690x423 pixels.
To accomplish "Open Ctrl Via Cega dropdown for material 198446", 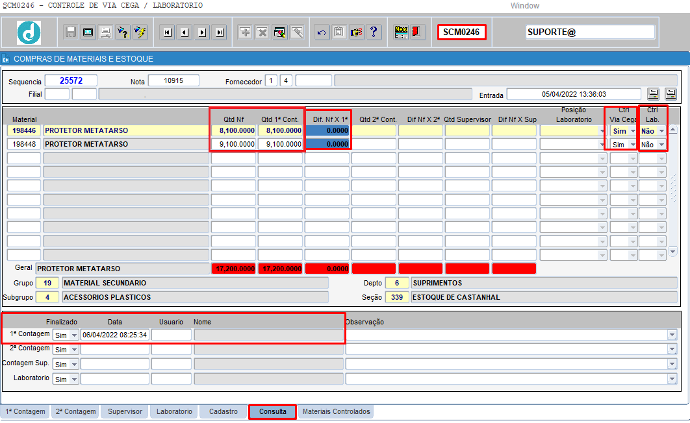I will (633, 131).
